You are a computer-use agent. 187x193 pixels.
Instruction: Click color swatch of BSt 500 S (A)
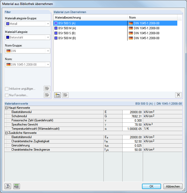(x=56, y=23)
